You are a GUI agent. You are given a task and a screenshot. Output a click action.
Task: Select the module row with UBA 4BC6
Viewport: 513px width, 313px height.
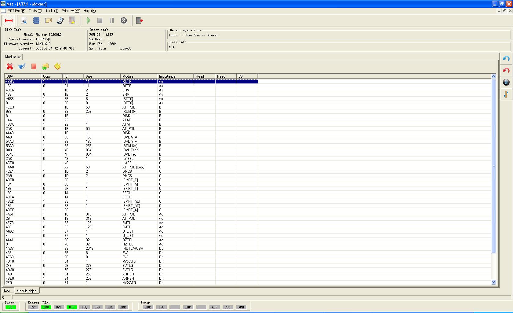(x=131, y=90)
